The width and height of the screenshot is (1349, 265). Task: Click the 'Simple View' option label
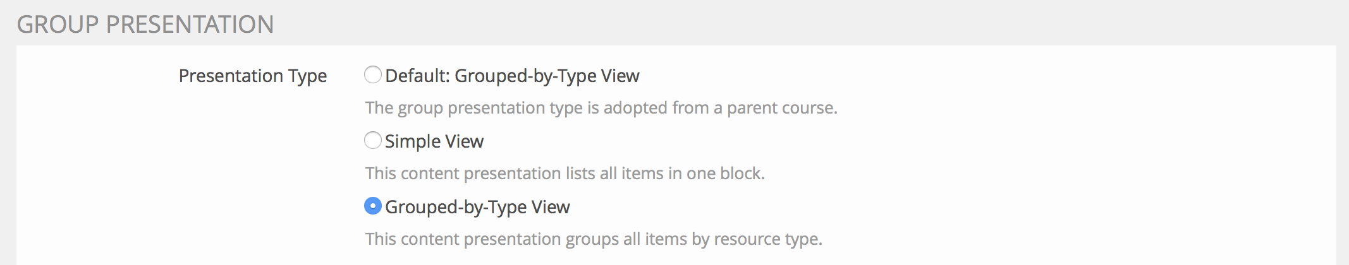point(434,141)
